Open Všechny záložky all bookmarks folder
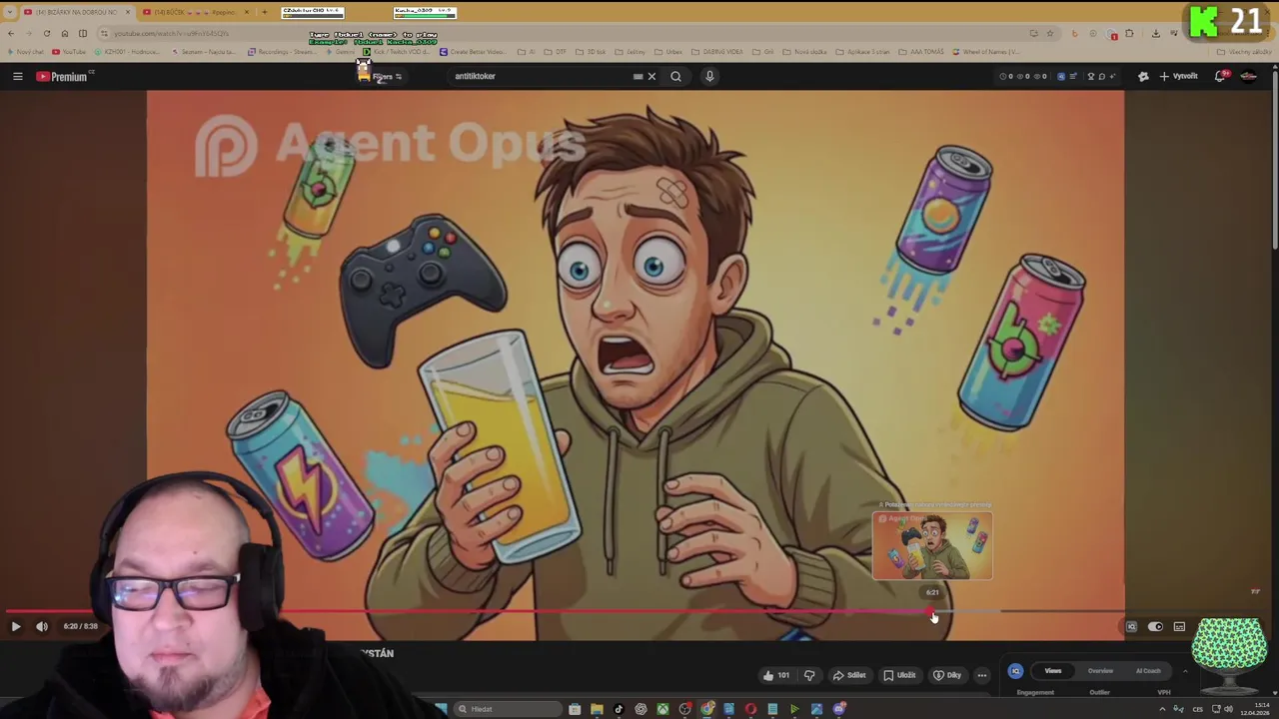 (1246, 52)
